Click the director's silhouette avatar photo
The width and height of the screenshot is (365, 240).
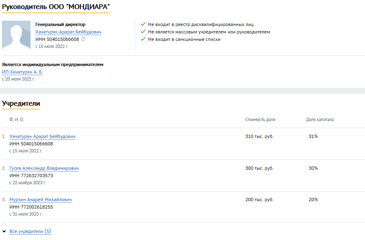click(x=16, y=35)
